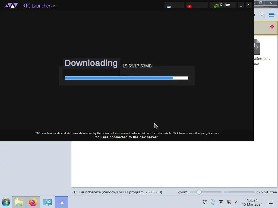Open search in the file manager window
278x208 pixels.
tap(263, 15)
